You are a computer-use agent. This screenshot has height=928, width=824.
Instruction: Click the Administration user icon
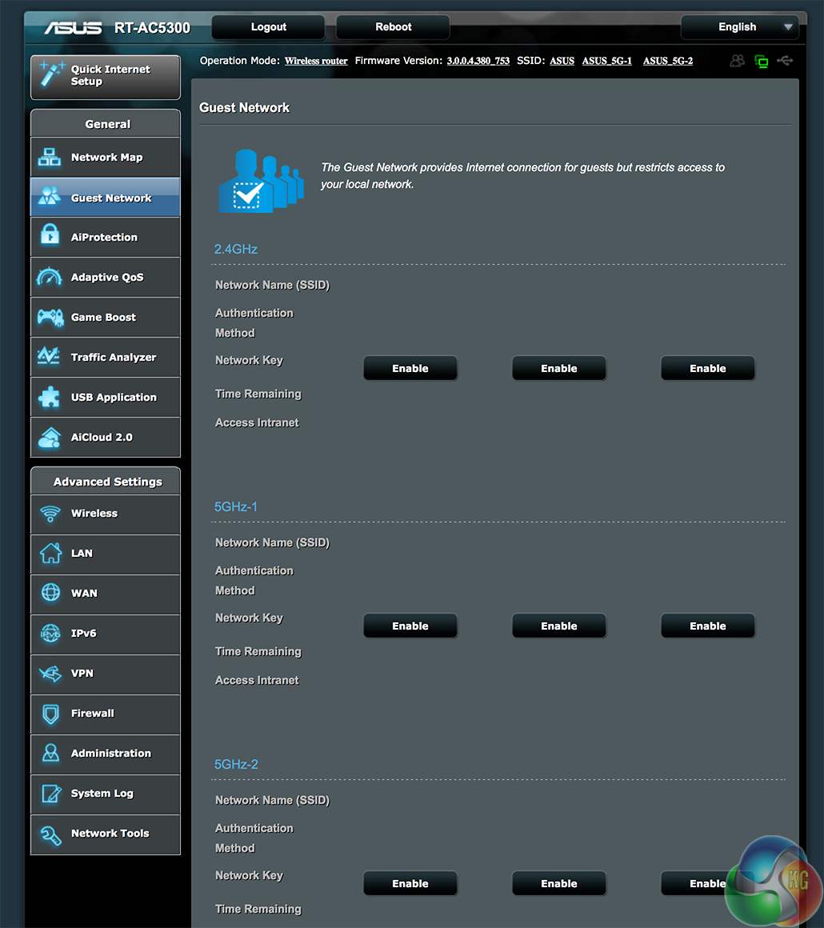click(51, 753)
